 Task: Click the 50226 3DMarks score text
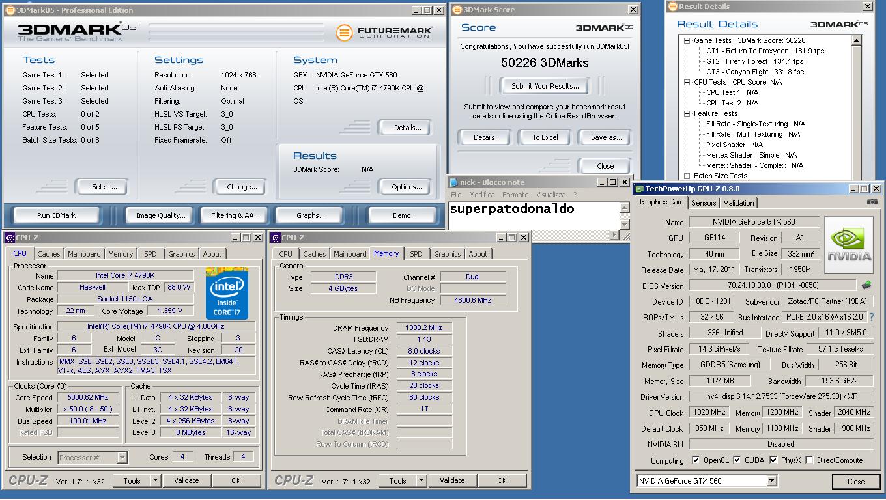[x=545, y=62]
